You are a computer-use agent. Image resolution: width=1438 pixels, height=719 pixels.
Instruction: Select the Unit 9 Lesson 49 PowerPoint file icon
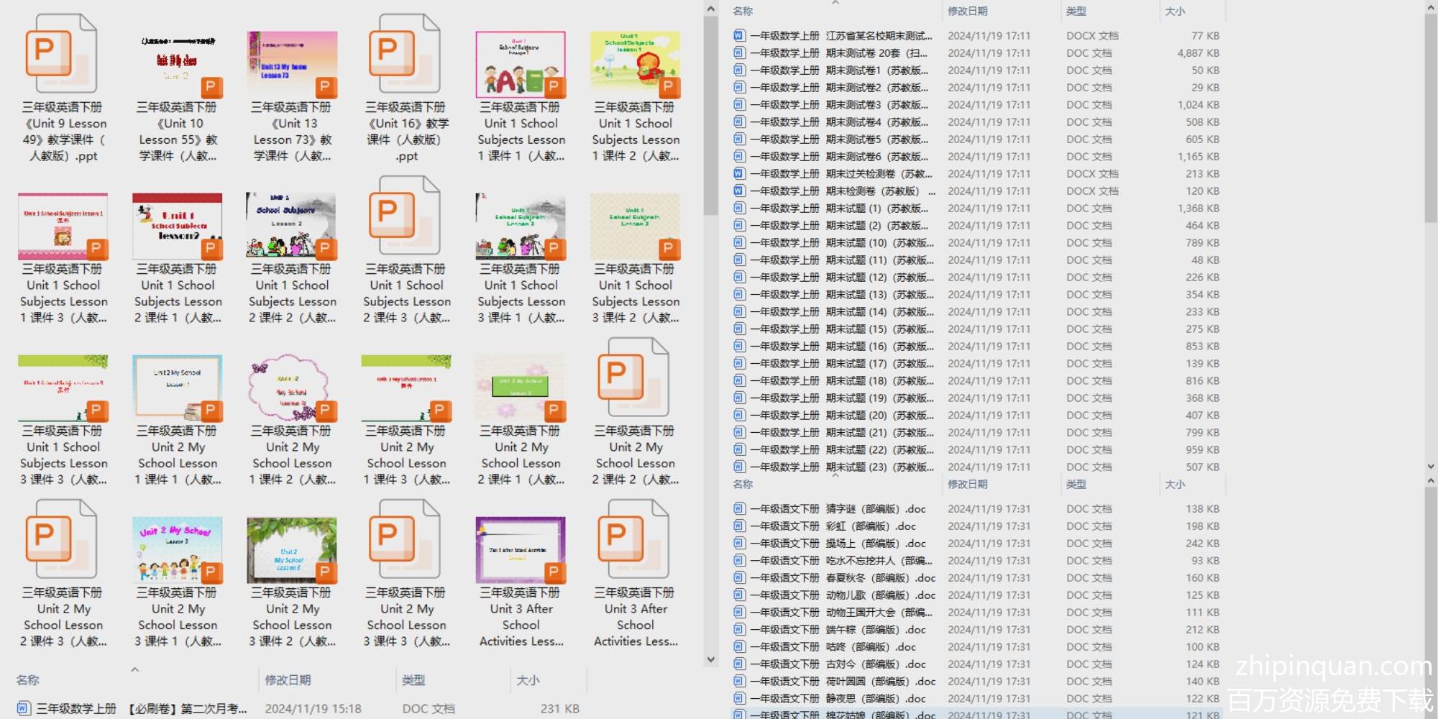click(62, 55)
